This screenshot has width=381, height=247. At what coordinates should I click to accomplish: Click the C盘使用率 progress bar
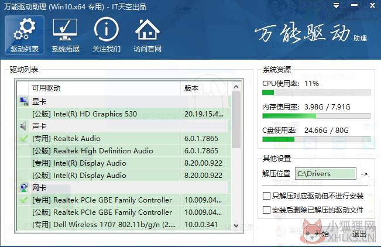316,139
